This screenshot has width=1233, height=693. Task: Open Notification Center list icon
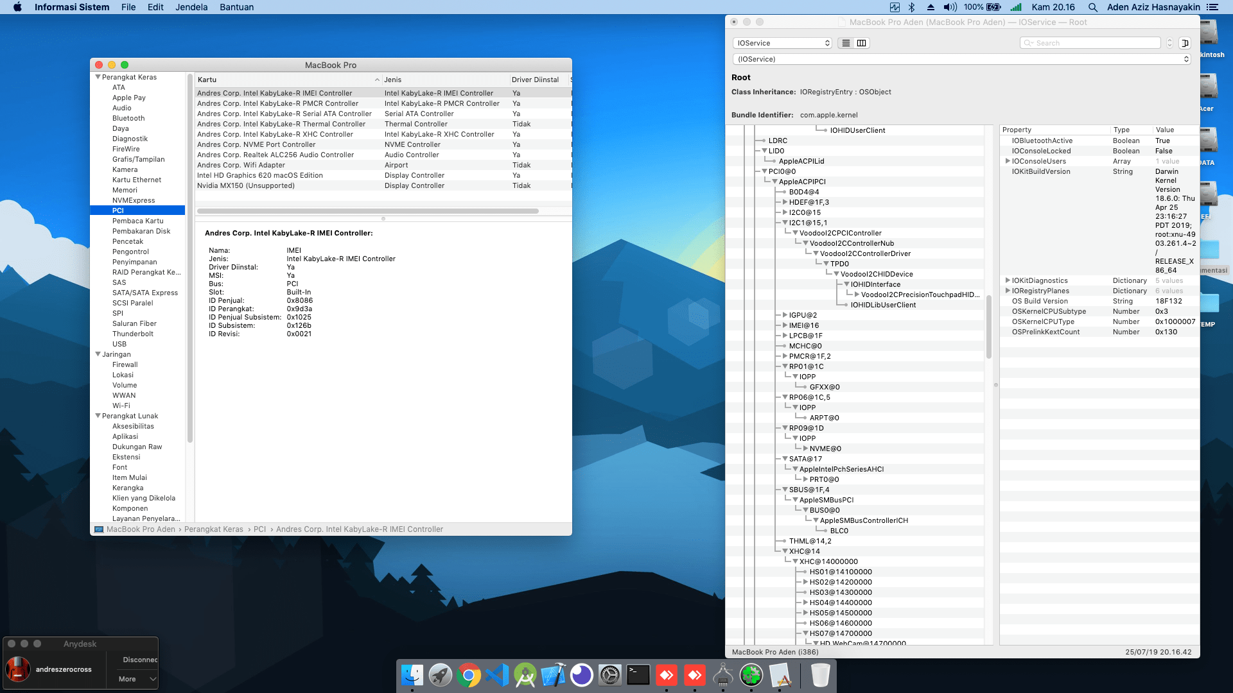click(1212, 7)
